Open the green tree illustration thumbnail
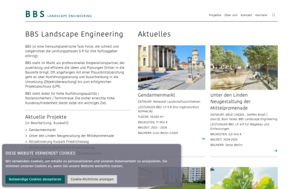 (x=244, y=178)
